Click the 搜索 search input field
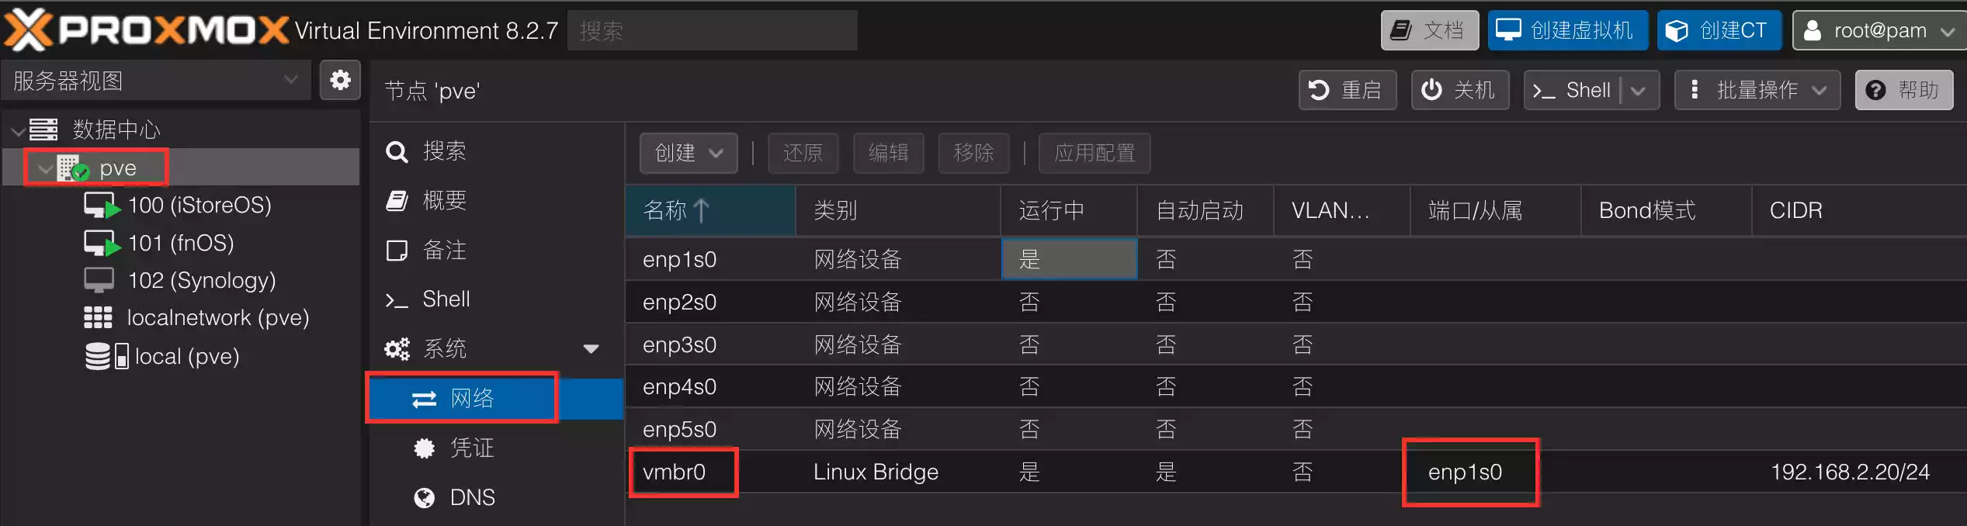The width and height of the screenshot is (1967, 526). click(712, 30)
